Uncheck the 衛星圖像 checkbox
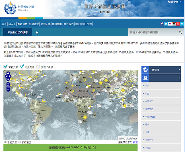This screenshot has width=185, height=152. 22,67
